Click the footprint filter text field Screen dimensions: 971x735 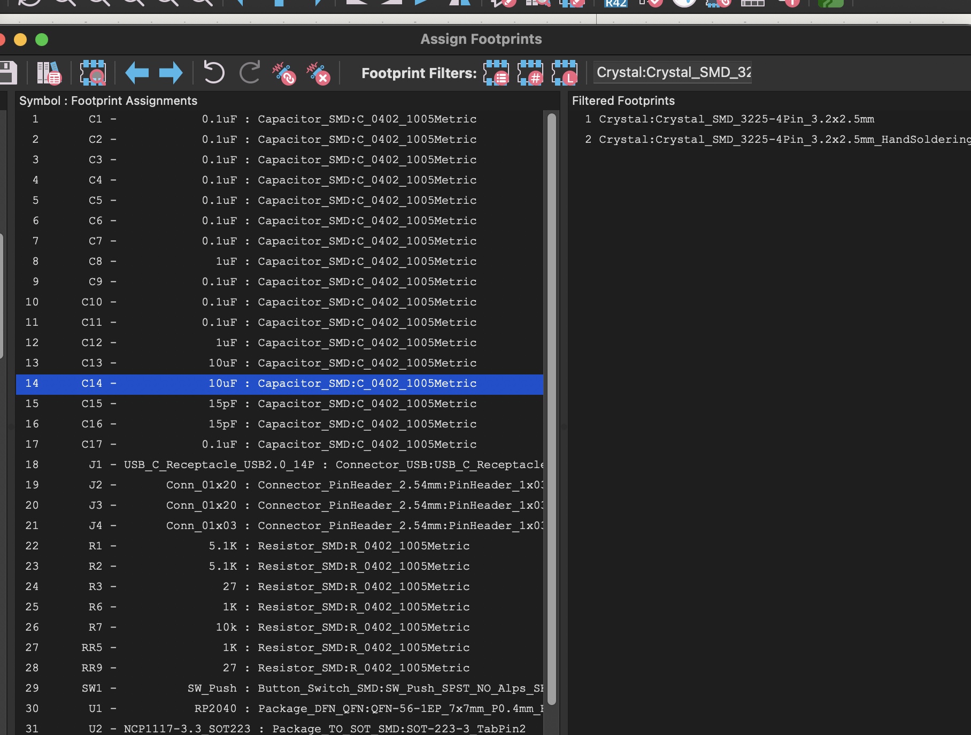coord(673,72)
